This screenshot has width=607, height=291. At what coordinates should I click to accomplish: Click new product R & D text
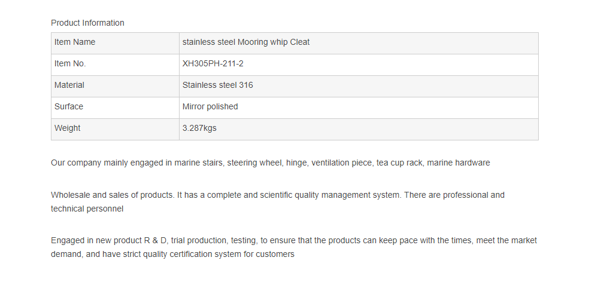point(130,240)
